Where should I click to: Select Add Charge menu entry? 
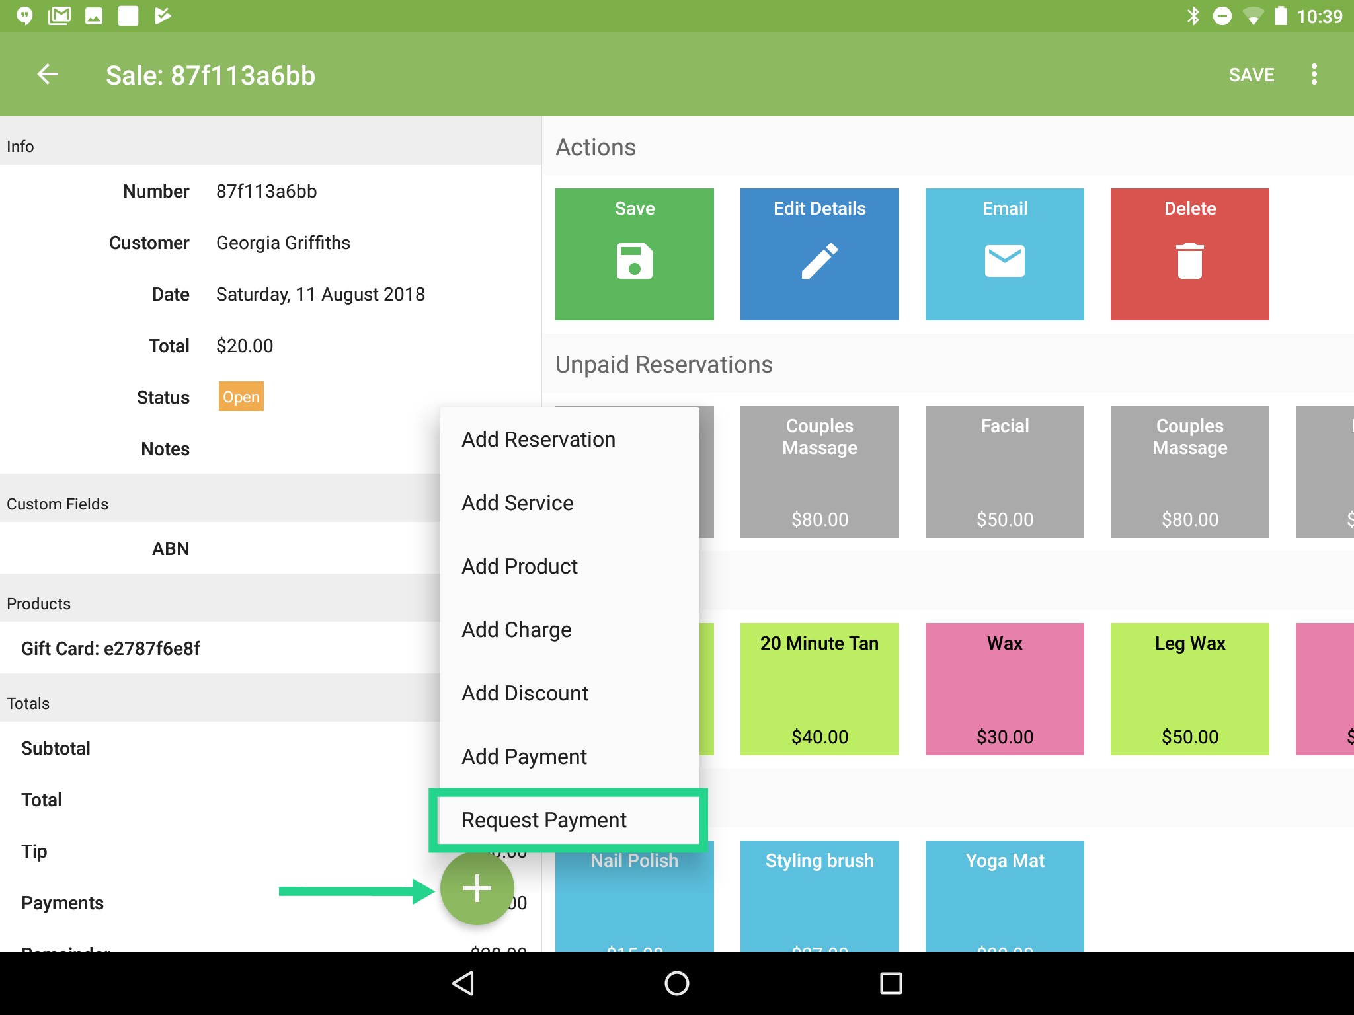569,630
